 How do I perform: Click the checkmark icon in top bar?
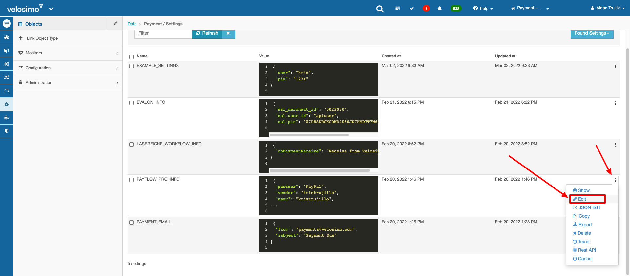[412, 8]
